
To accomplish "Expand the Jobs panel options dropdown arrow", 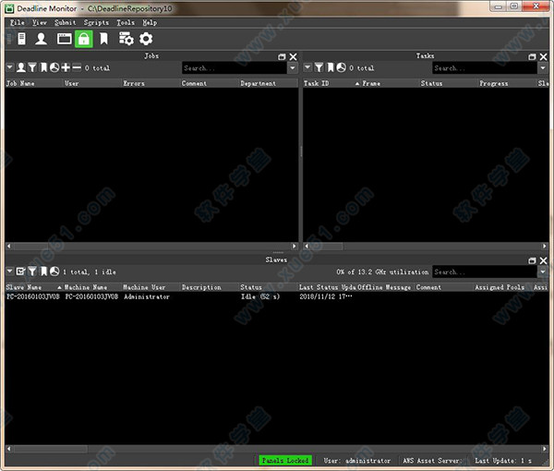I will (9, 67).
